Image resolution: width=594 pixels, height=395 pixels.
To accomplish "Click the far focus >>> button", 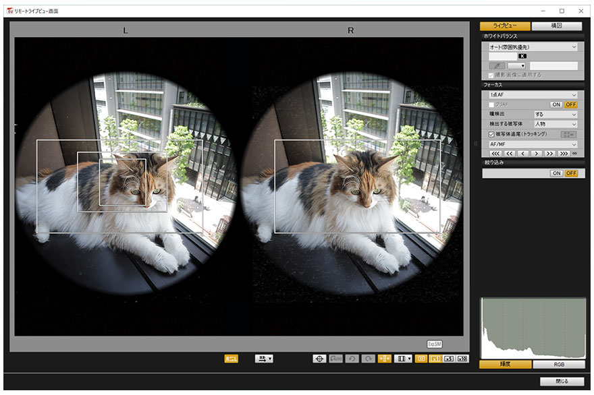I will (x=564, y=154).
